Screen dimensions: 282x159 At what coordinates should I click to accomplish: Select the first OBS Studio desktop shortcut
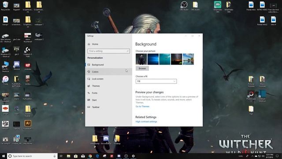pyautogui.click(x=184, y=6)
